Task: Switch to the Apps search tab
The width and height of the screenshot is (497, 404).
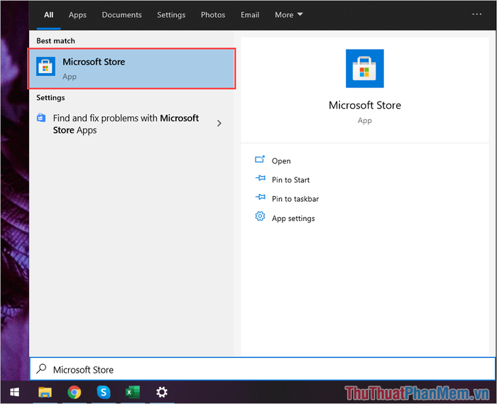Action: (77, 15)
